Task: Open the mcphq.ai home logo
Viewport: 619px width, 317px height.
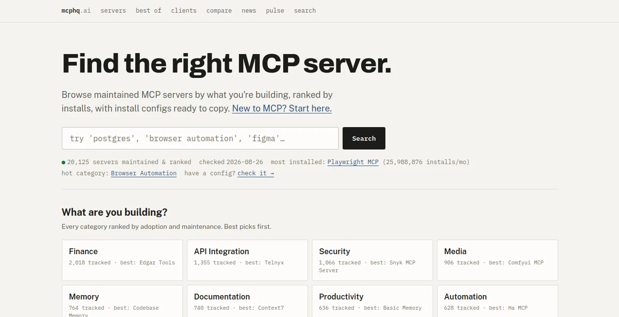Action: [76, 10]
